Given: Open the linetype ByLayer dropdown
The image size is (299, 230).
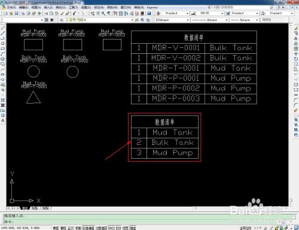Looking at the screenshot, I should click(226, 20).
